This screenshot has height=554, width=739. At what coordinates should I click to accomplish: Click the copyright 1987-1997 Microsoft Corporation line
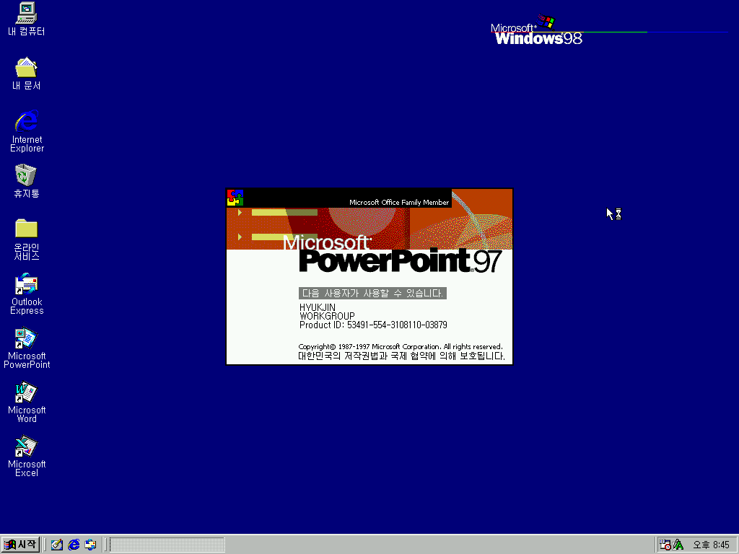click(401, 347)
